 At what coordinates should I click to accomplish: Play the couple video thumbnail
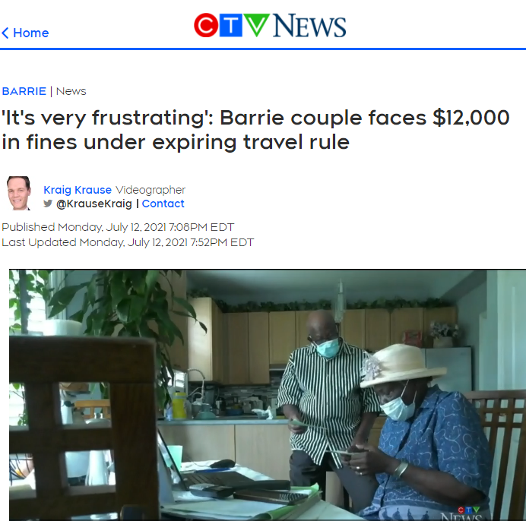pos(268,395)
